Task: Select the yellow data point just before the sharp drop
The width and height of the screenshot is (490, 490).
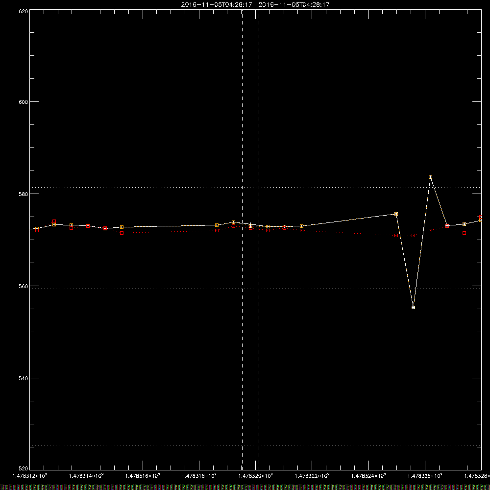Action: click(x=396, y=214)
